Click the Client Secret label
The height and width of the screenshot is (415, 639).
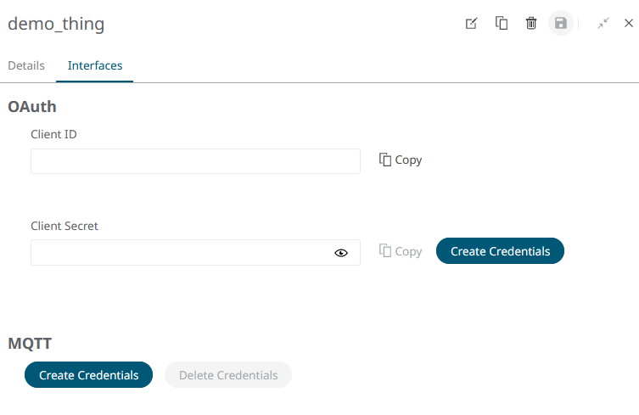tap(64, 226)
